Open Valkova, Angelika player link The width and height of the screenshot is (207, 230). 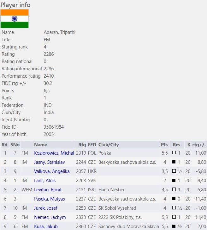(x=52, y=171)
